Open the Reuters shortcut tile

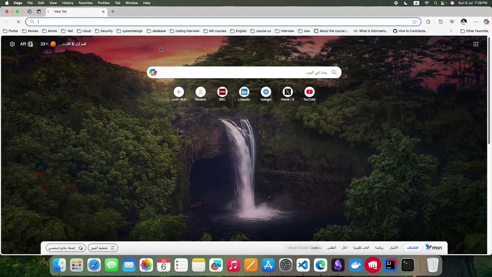200,94
